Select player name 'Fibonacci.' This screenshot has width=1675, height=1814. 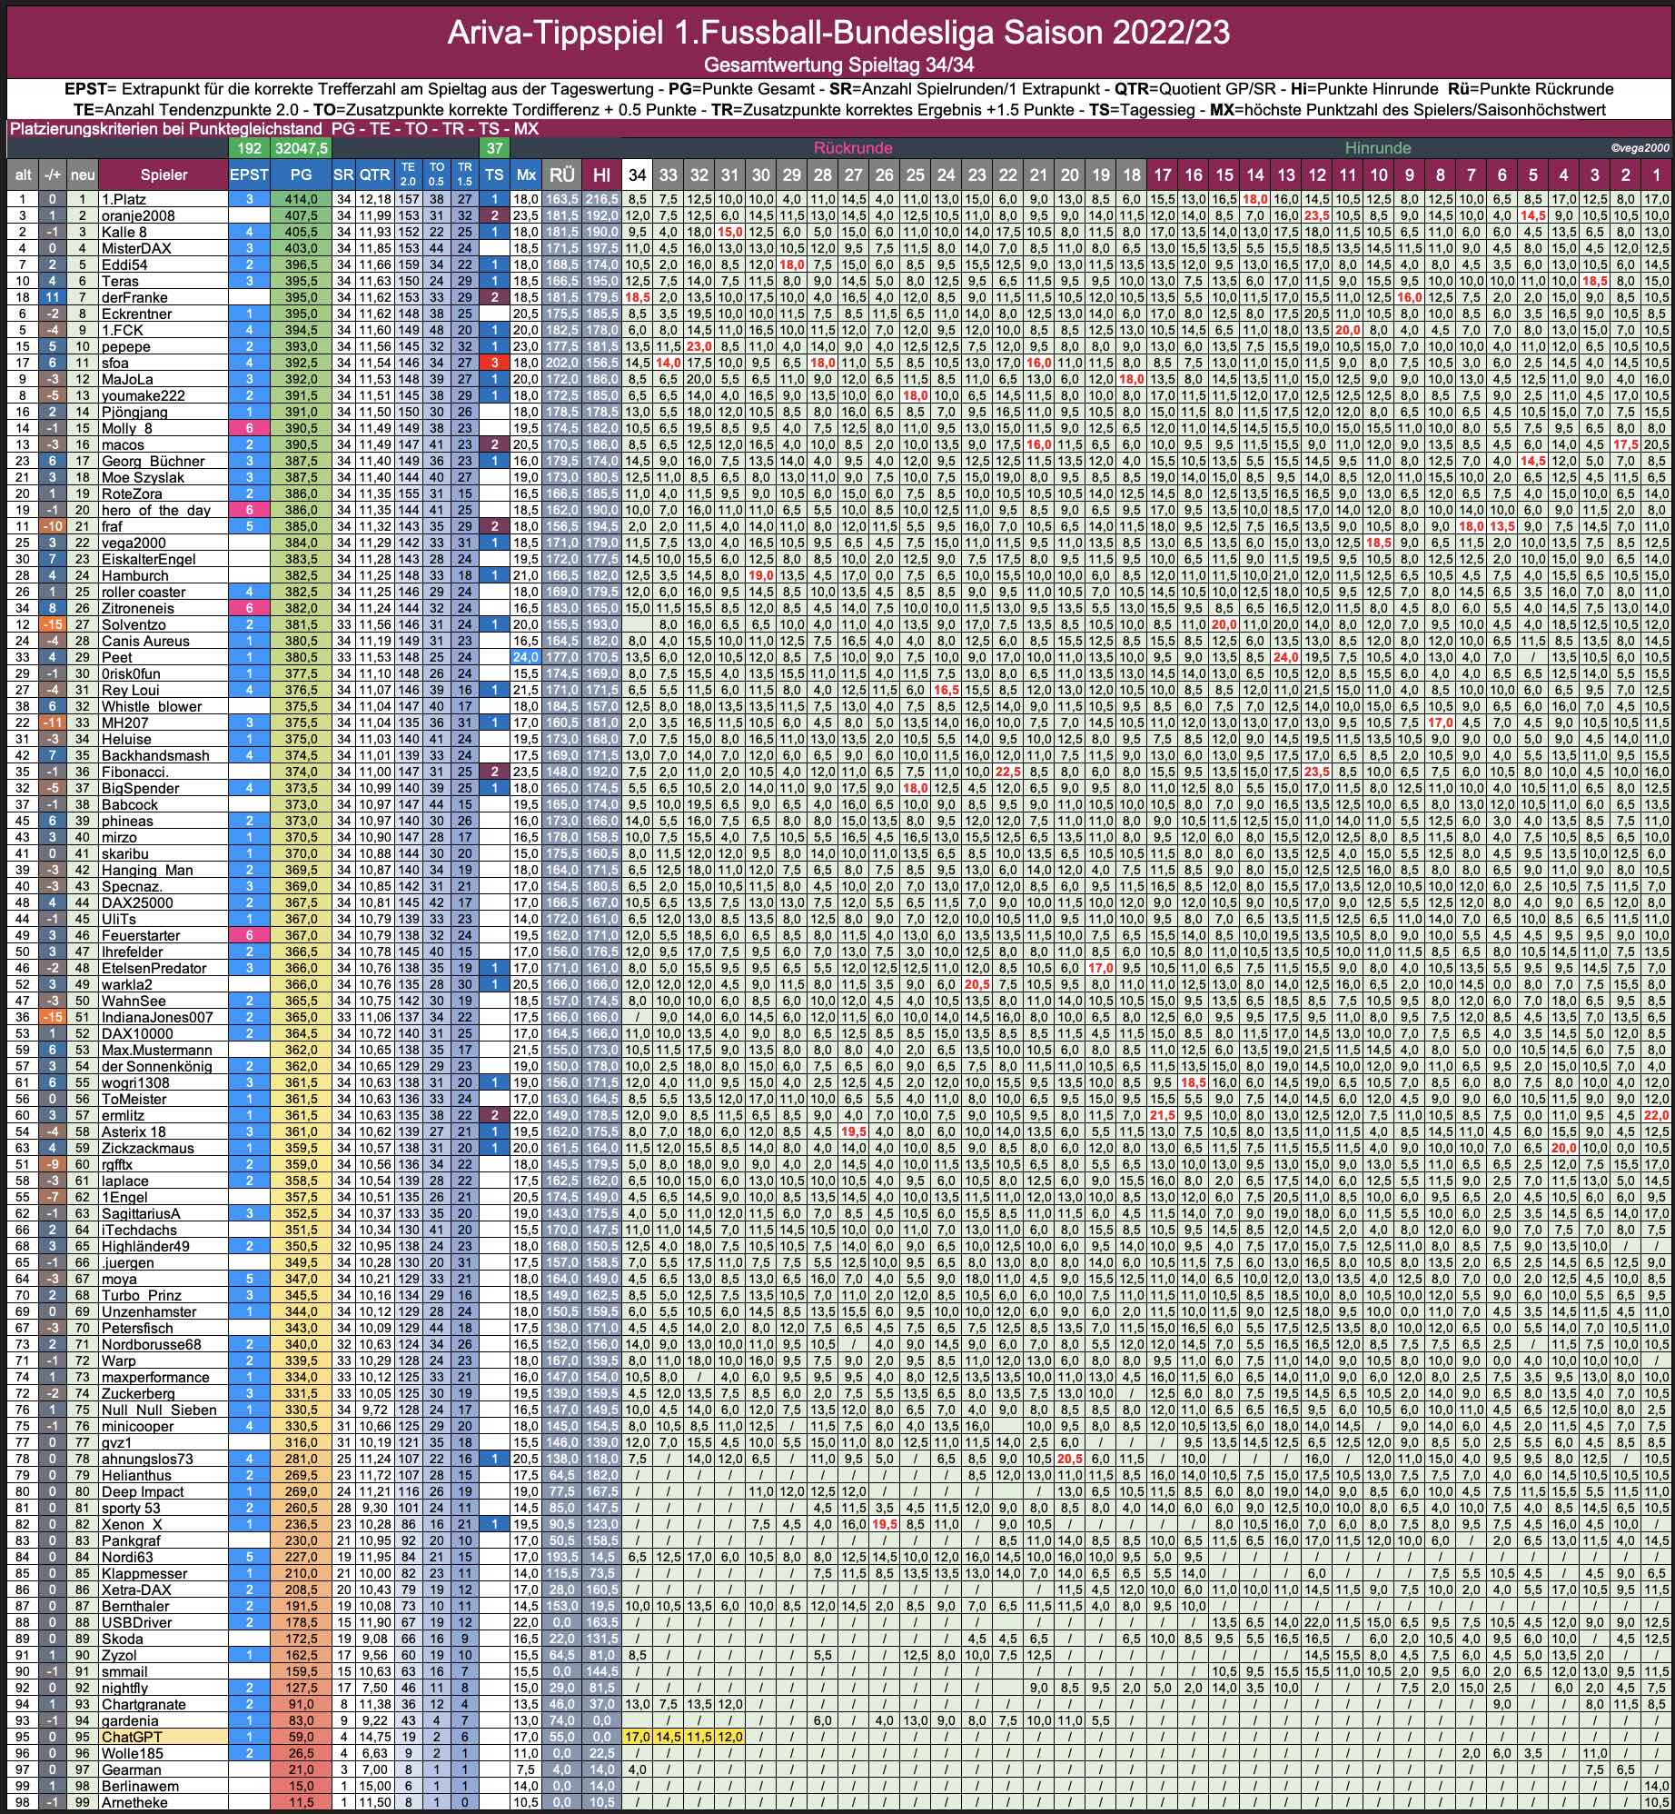click(x=134, y=772)
